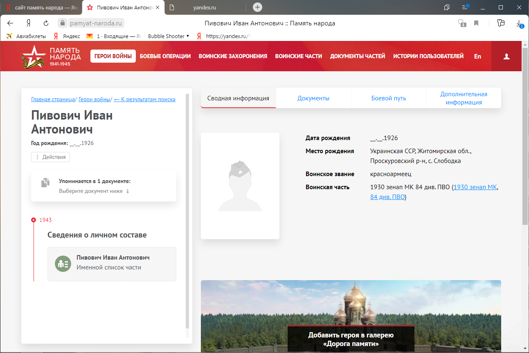
Task: Open browser downloads arrow icon
Action: 518,23
